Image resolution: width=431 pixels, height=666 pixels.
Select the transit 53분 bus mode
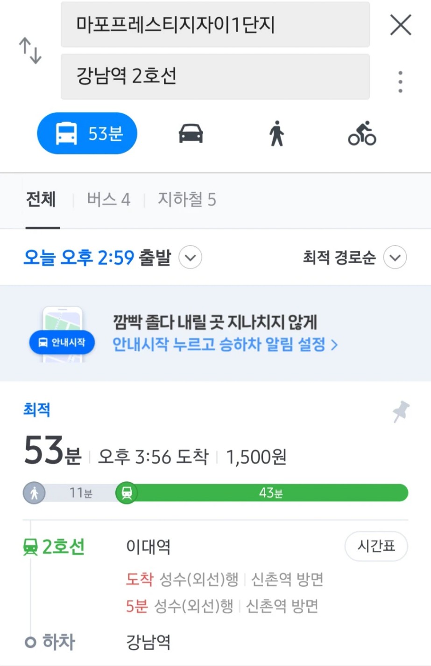tap(87, 133)
